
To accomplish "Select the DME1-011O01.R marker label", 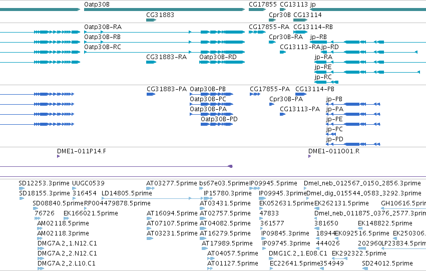I will [x=333, y=151].
